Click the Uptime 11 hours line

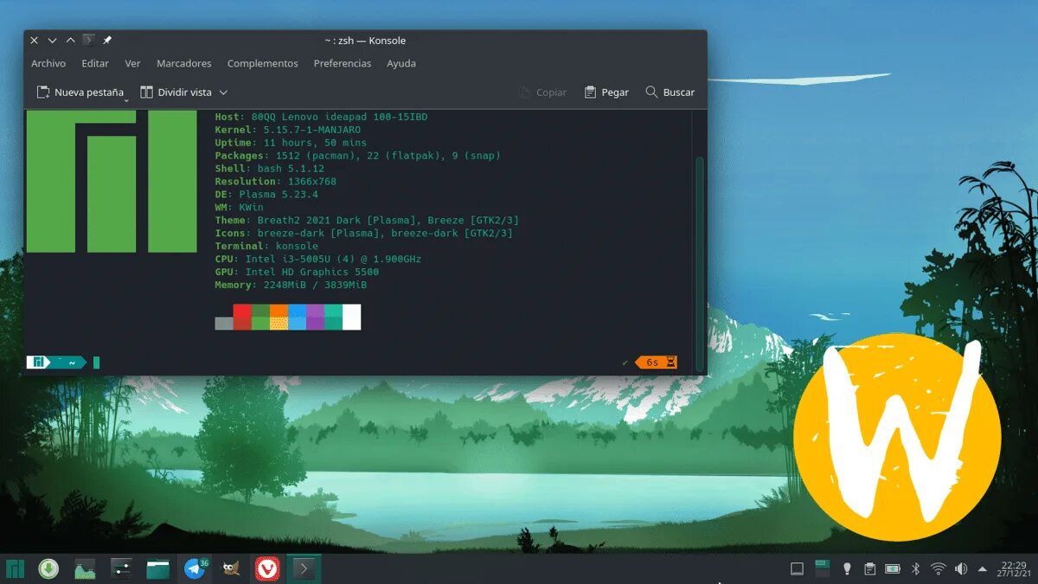coord(291,143)
